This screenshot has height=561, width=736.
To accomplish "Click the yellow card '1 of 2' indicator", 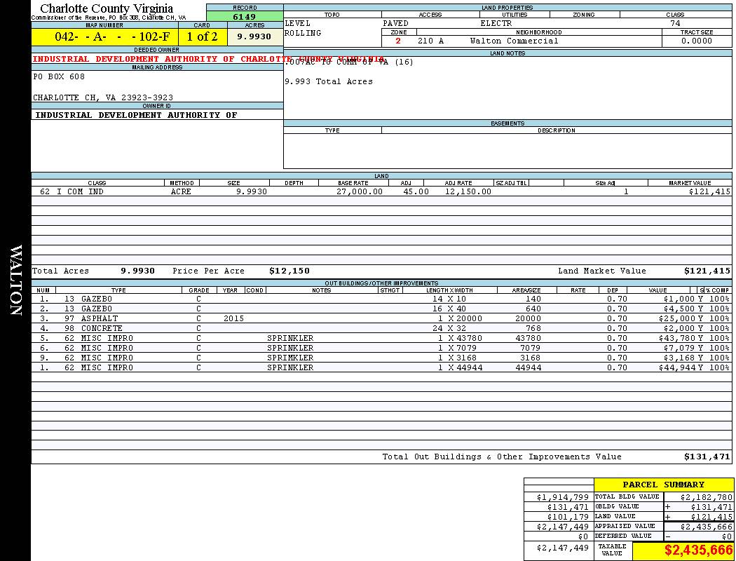I will (x=202, y=37).
